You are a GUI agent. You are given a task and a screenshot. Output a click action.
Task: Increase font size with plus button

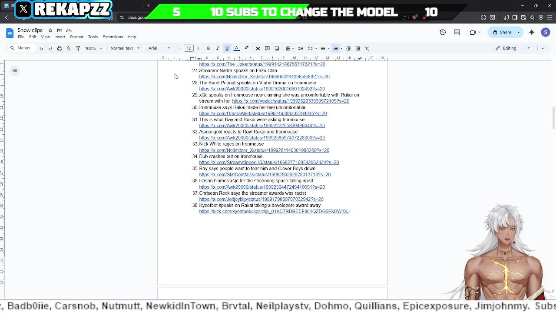[x=198, y=48]
